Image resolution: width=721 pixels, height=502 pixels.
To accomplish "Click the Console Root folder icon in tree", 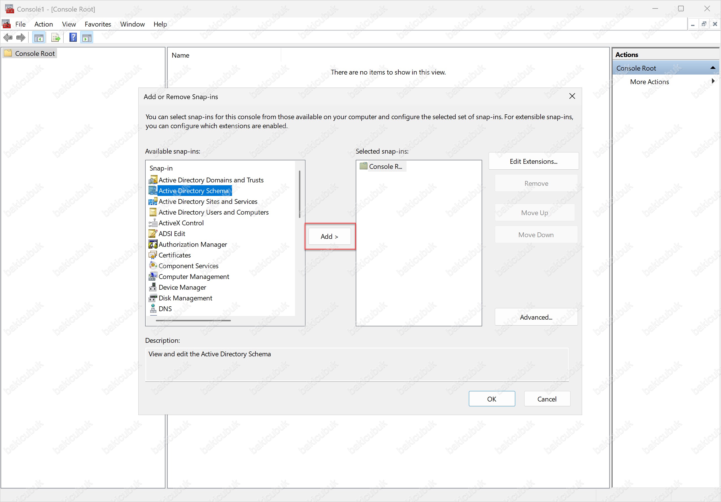I will click(8, 53).
